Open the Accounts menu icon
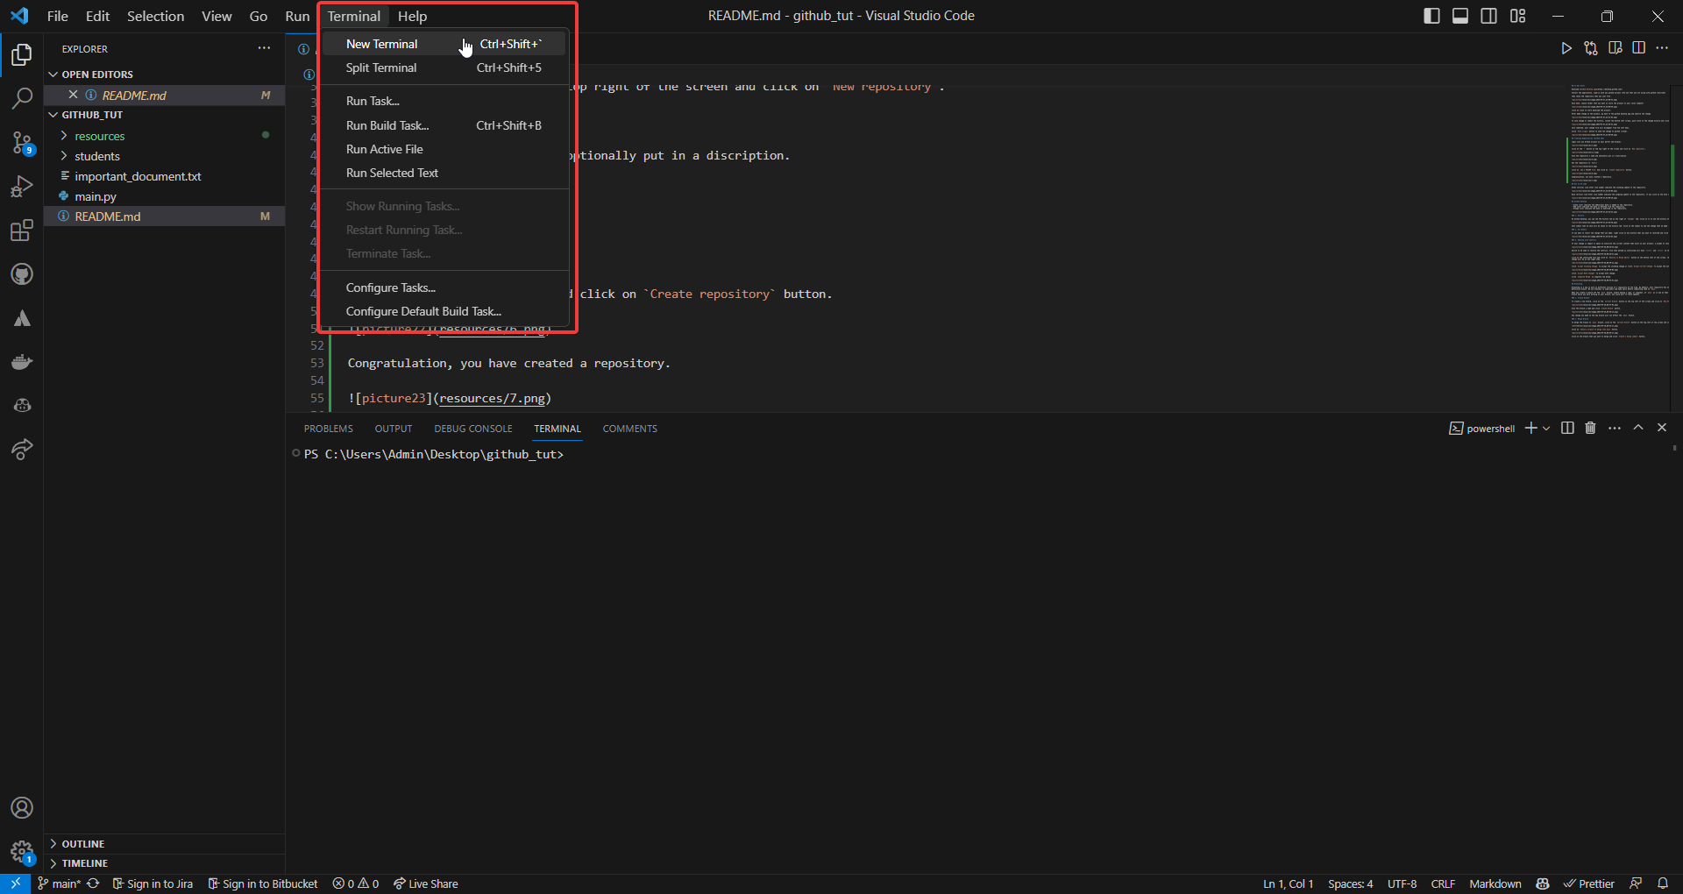This screenshot has height=894, width=1683. click(x=22, y=807)
